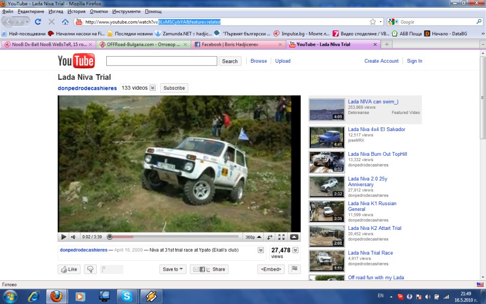Open the URL bar history dropdown arrow
486x304 pixels.
tap(381, 22)
